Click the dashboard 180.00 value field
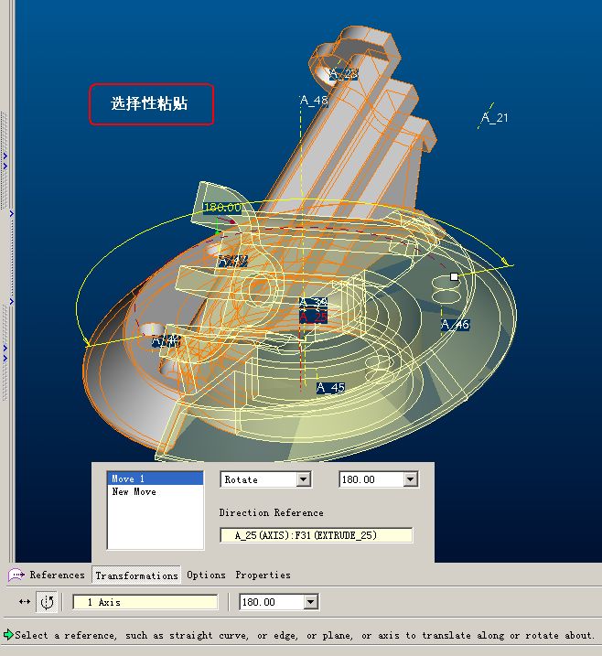 pos(272,602)
